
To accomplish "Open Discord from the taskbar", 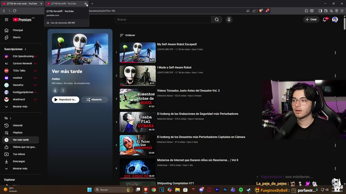I will pyautogui.click(x=201, y=190).
